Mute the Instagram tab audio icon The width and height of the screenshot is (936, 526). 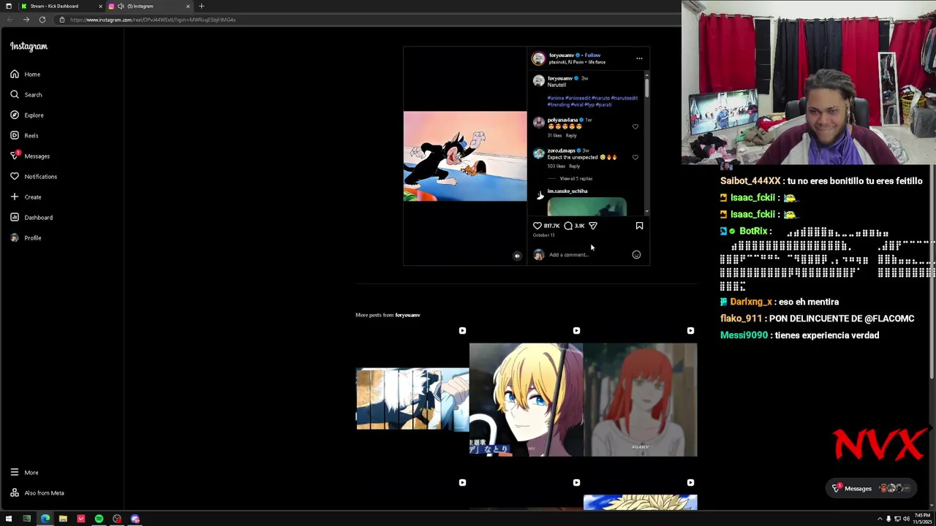pyautogui.click(x=121, y=6)
